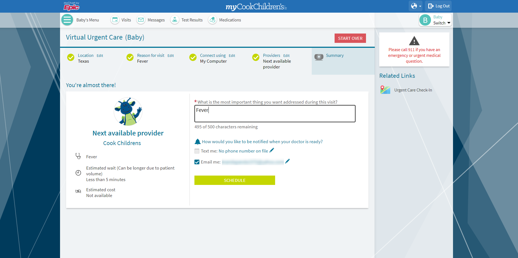
Task: Focus the most important thing text field
Action: pos(275,113)
